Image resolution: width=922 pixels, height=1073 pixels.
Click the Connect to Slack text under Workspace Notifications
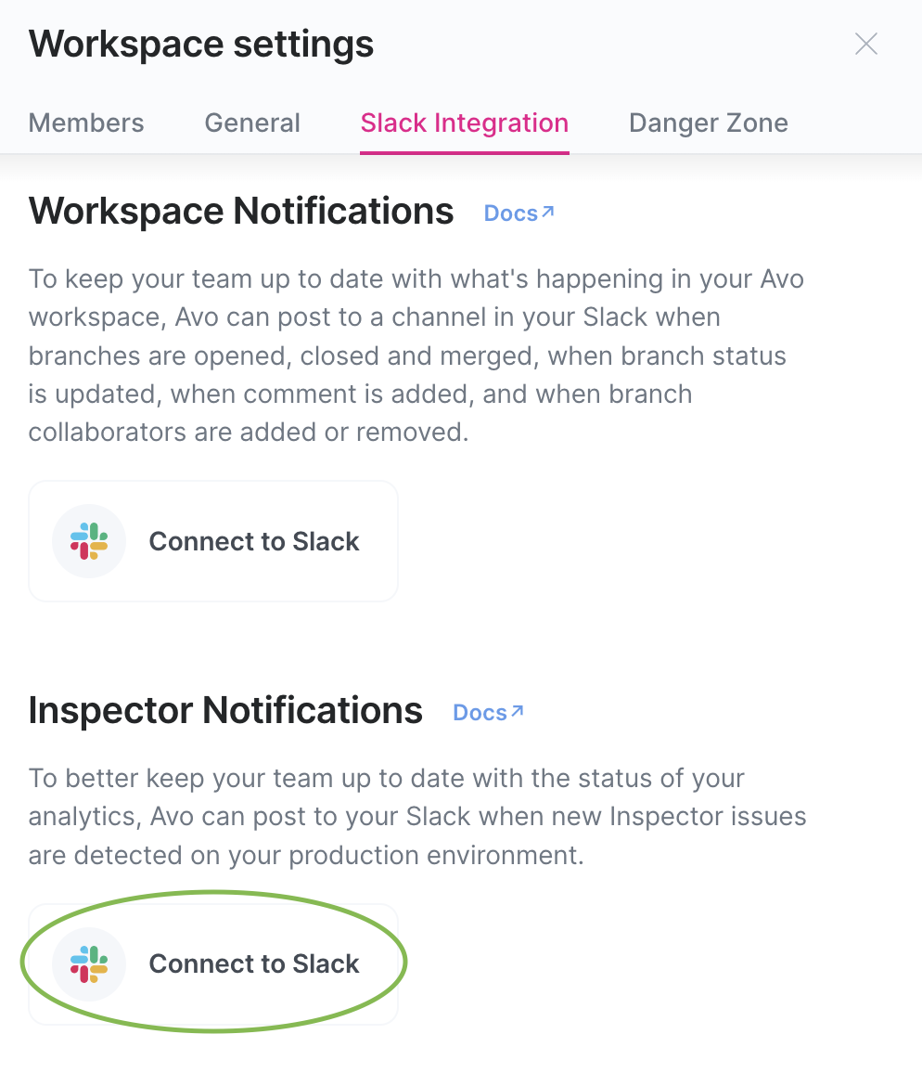(253, 541)
